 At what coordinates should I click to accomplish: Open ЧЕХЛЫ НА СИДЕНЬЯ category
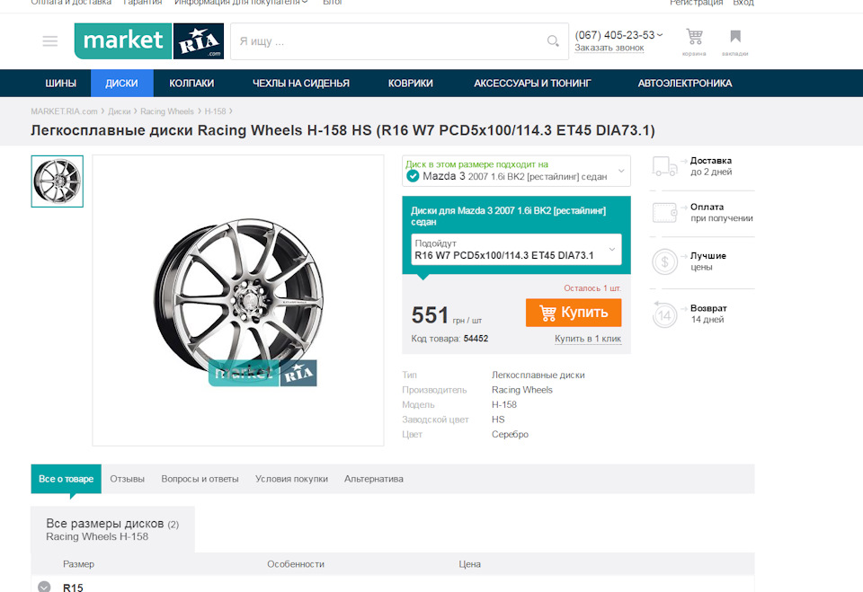click(300, 83)
